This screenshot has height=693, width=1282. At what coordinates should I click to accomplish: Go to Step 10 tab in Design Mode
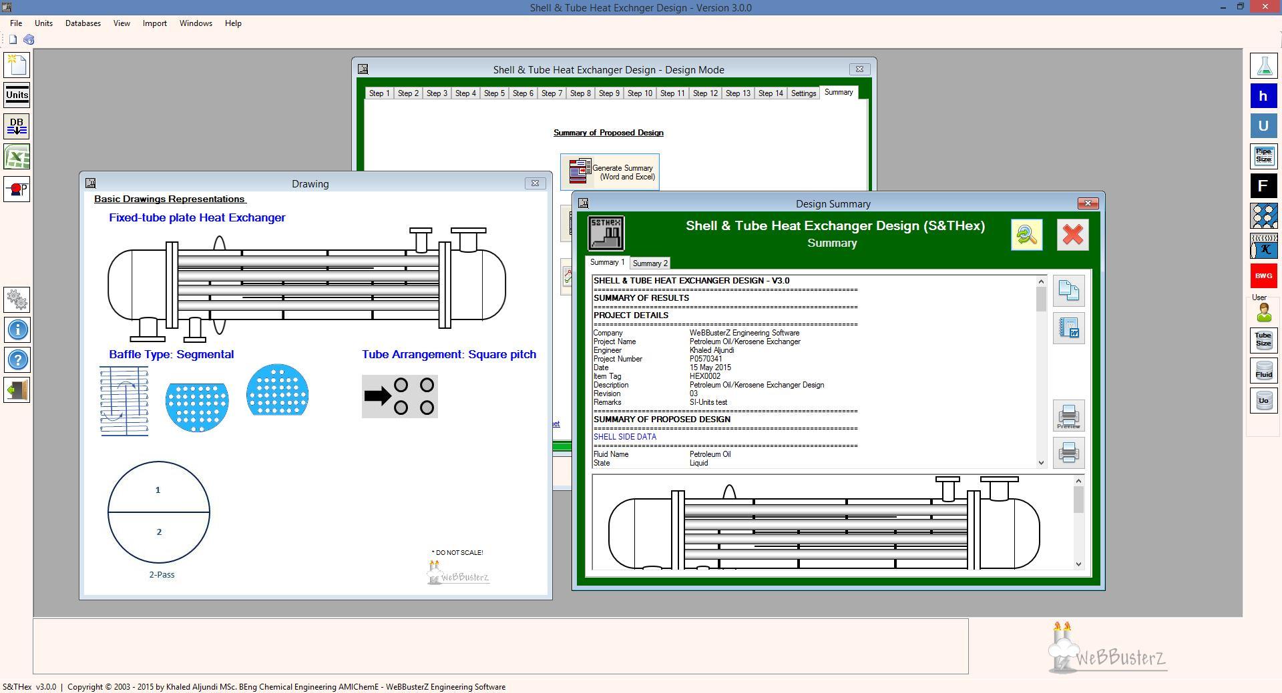pos(640,93)
